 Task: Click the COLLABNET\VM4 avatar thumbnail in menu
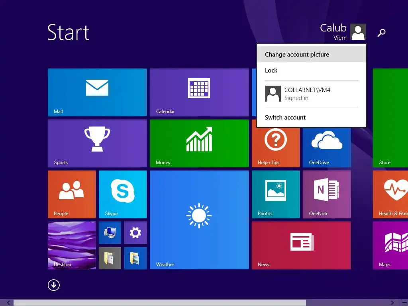pos(273,94)
